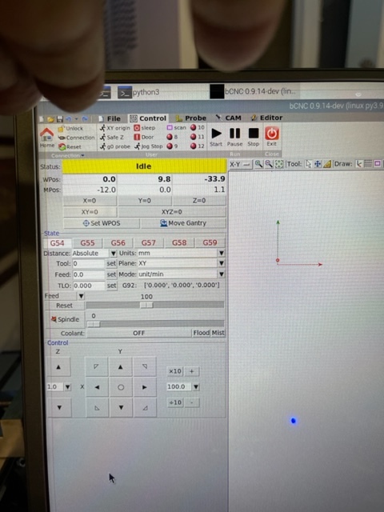Click user button 10
384x512 pixels.
[x=198, y=127]
